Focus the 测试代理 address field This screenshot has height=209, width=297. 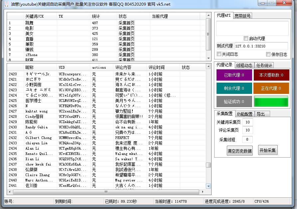click(x=261, y=46)
